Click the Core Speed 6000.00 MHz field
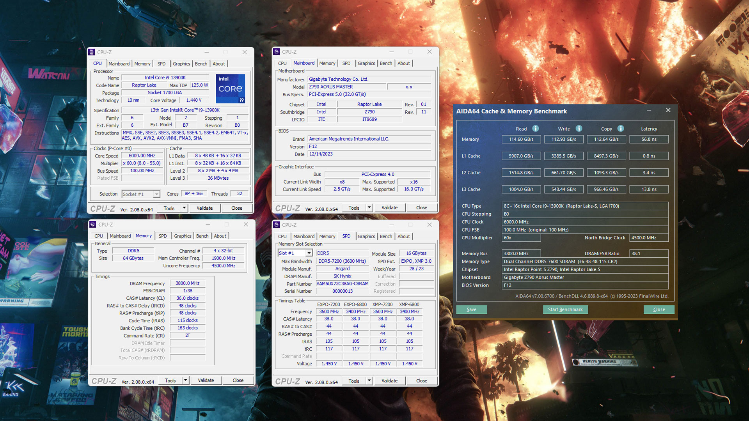Image resolution: width=749 pixels, height=421 pixels. pos(142,156)
